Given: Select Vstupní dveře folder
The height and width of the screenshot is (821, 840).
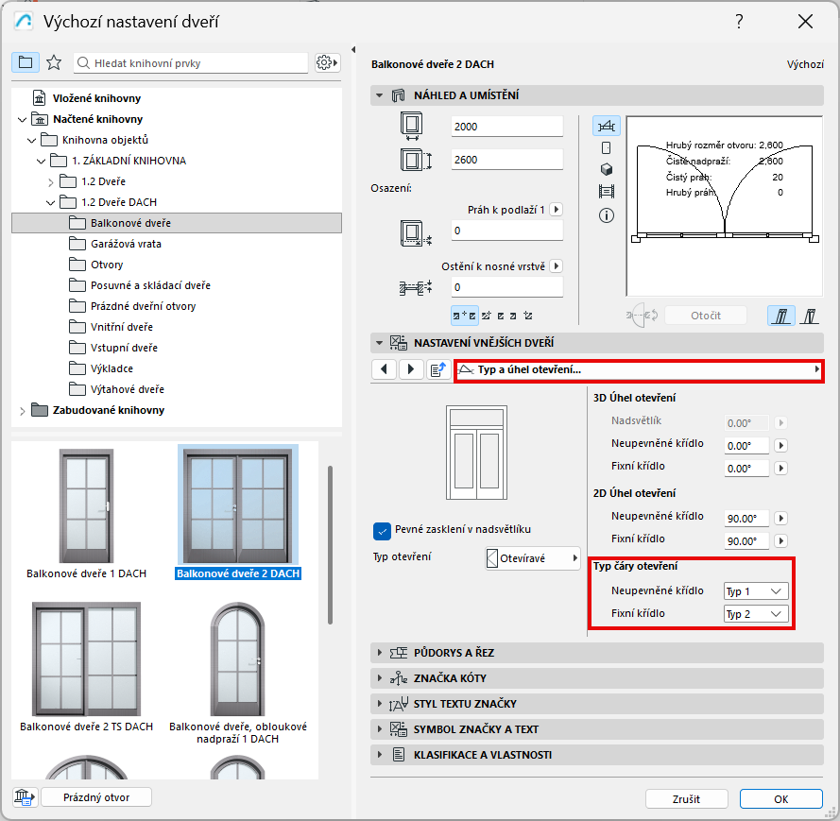Looking at the screenshot, I should tap(124, 348).
